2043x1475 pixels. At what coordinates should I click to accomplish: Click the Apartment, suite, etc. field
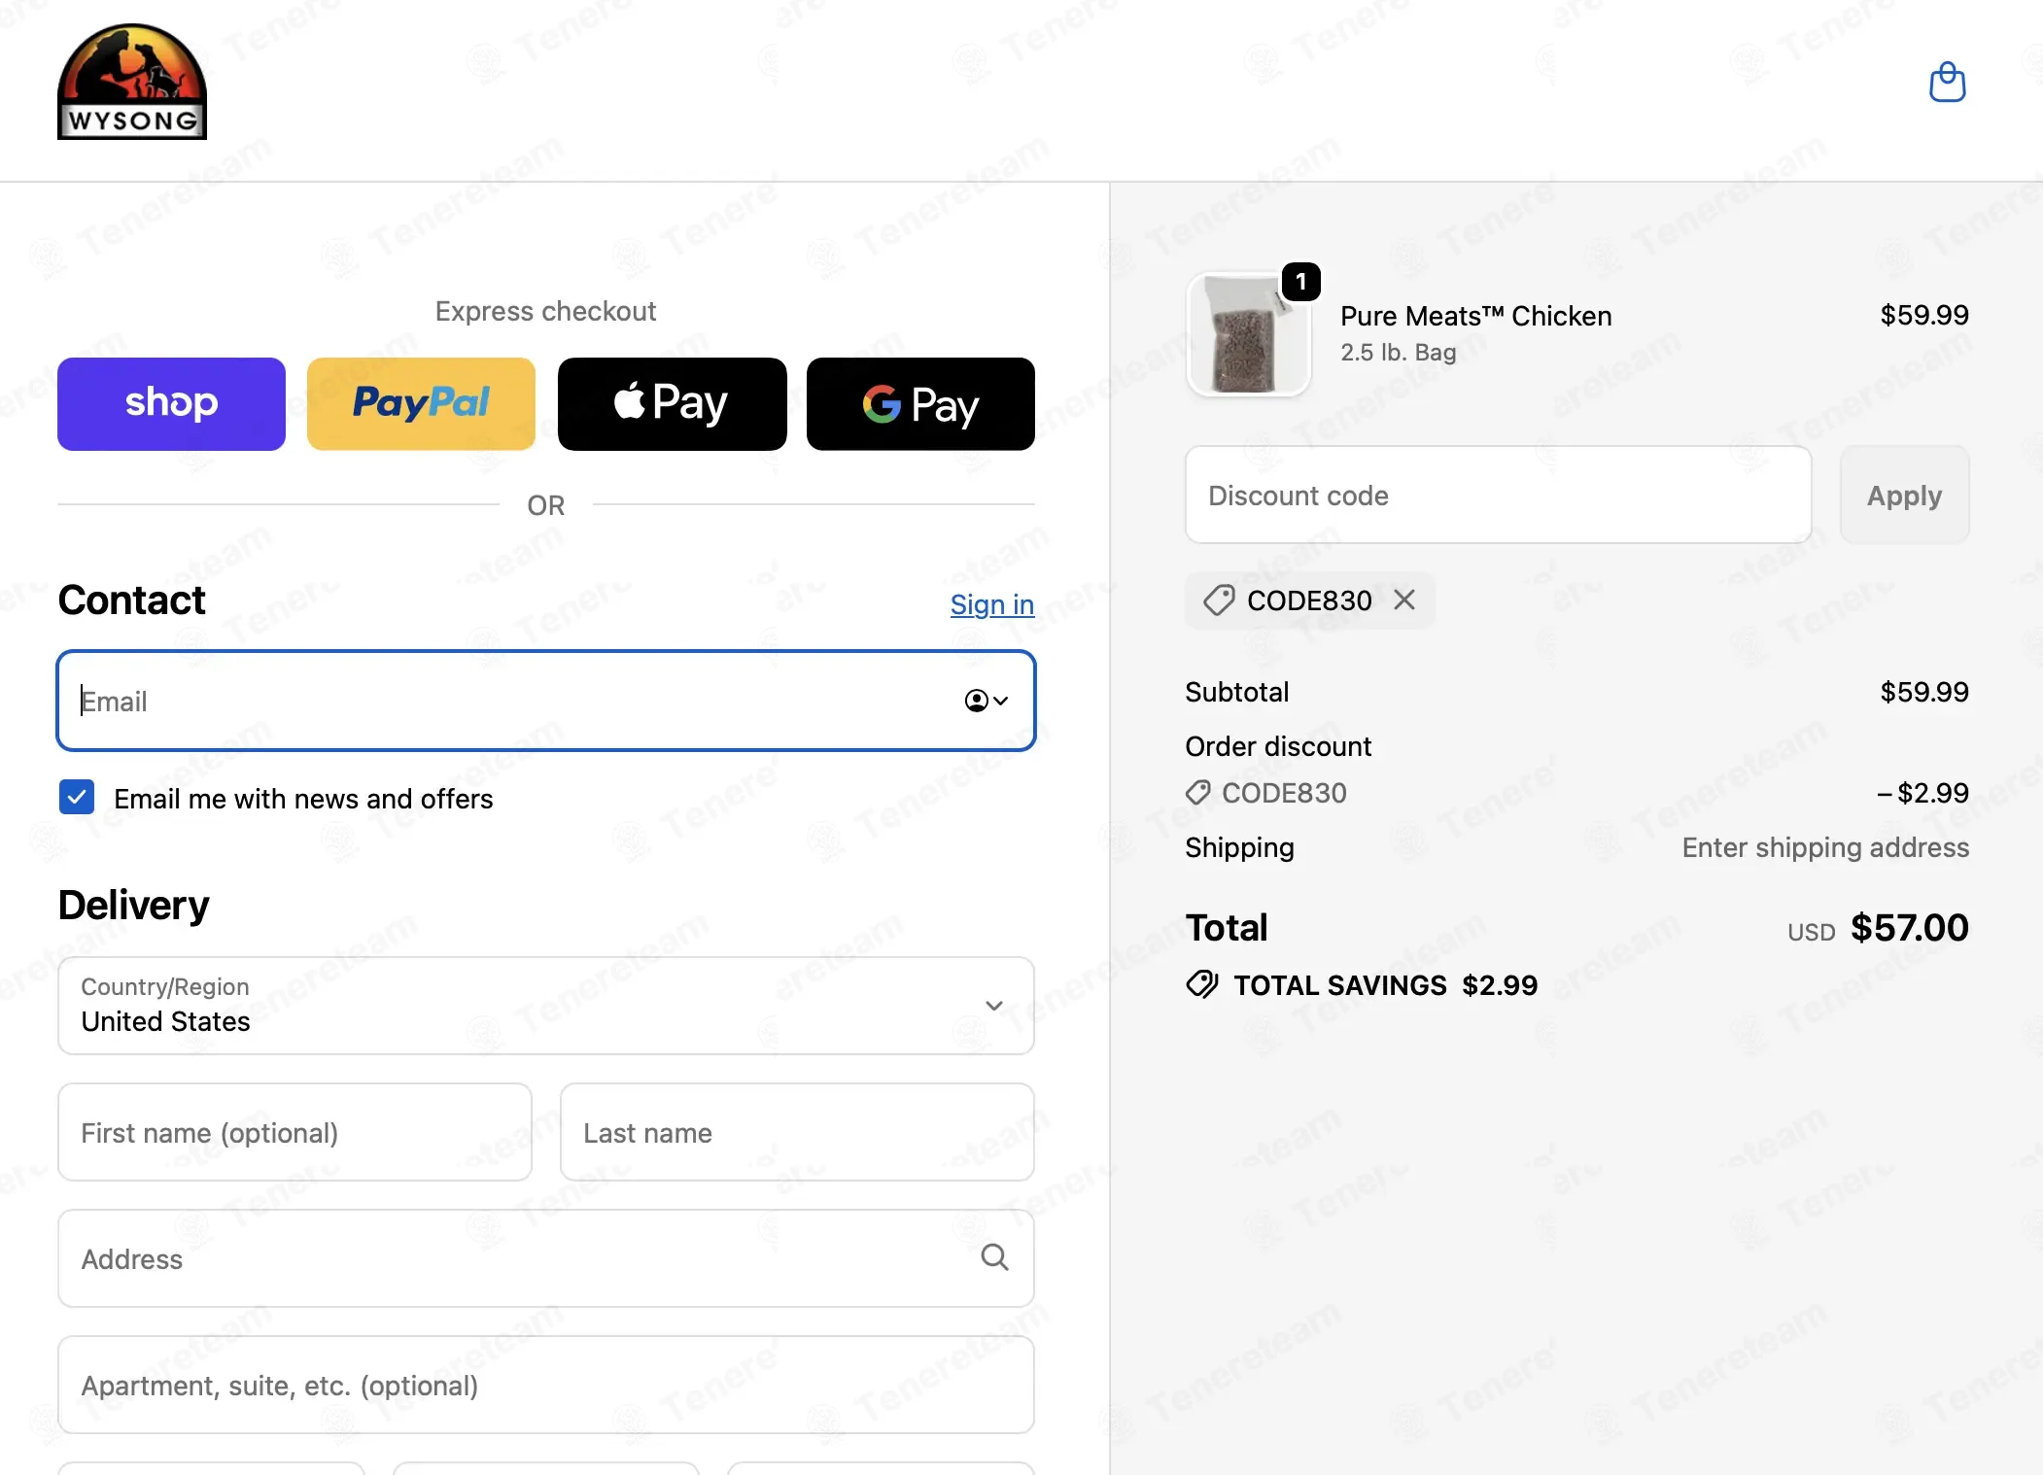pyautogui.click(x=546, y=1385)
